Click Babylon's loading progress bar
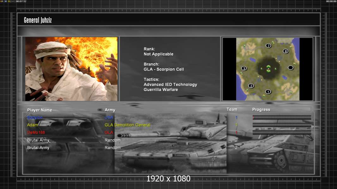 [x=282, y=117]
